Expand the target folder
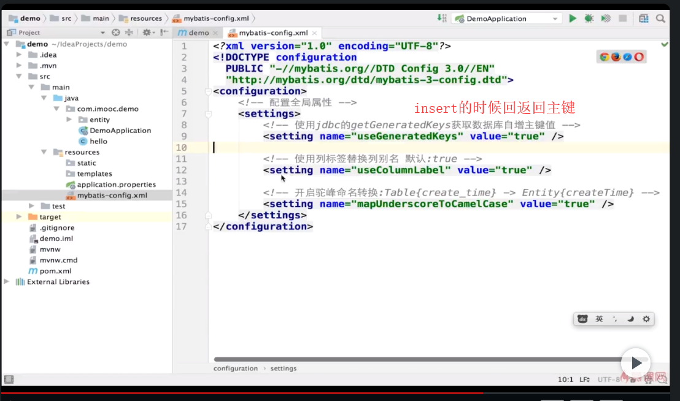 [x=18, y=216]
